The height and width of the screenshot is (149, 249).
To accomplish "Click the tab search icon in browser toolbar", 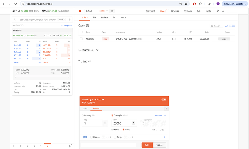I will pos(209,4).
